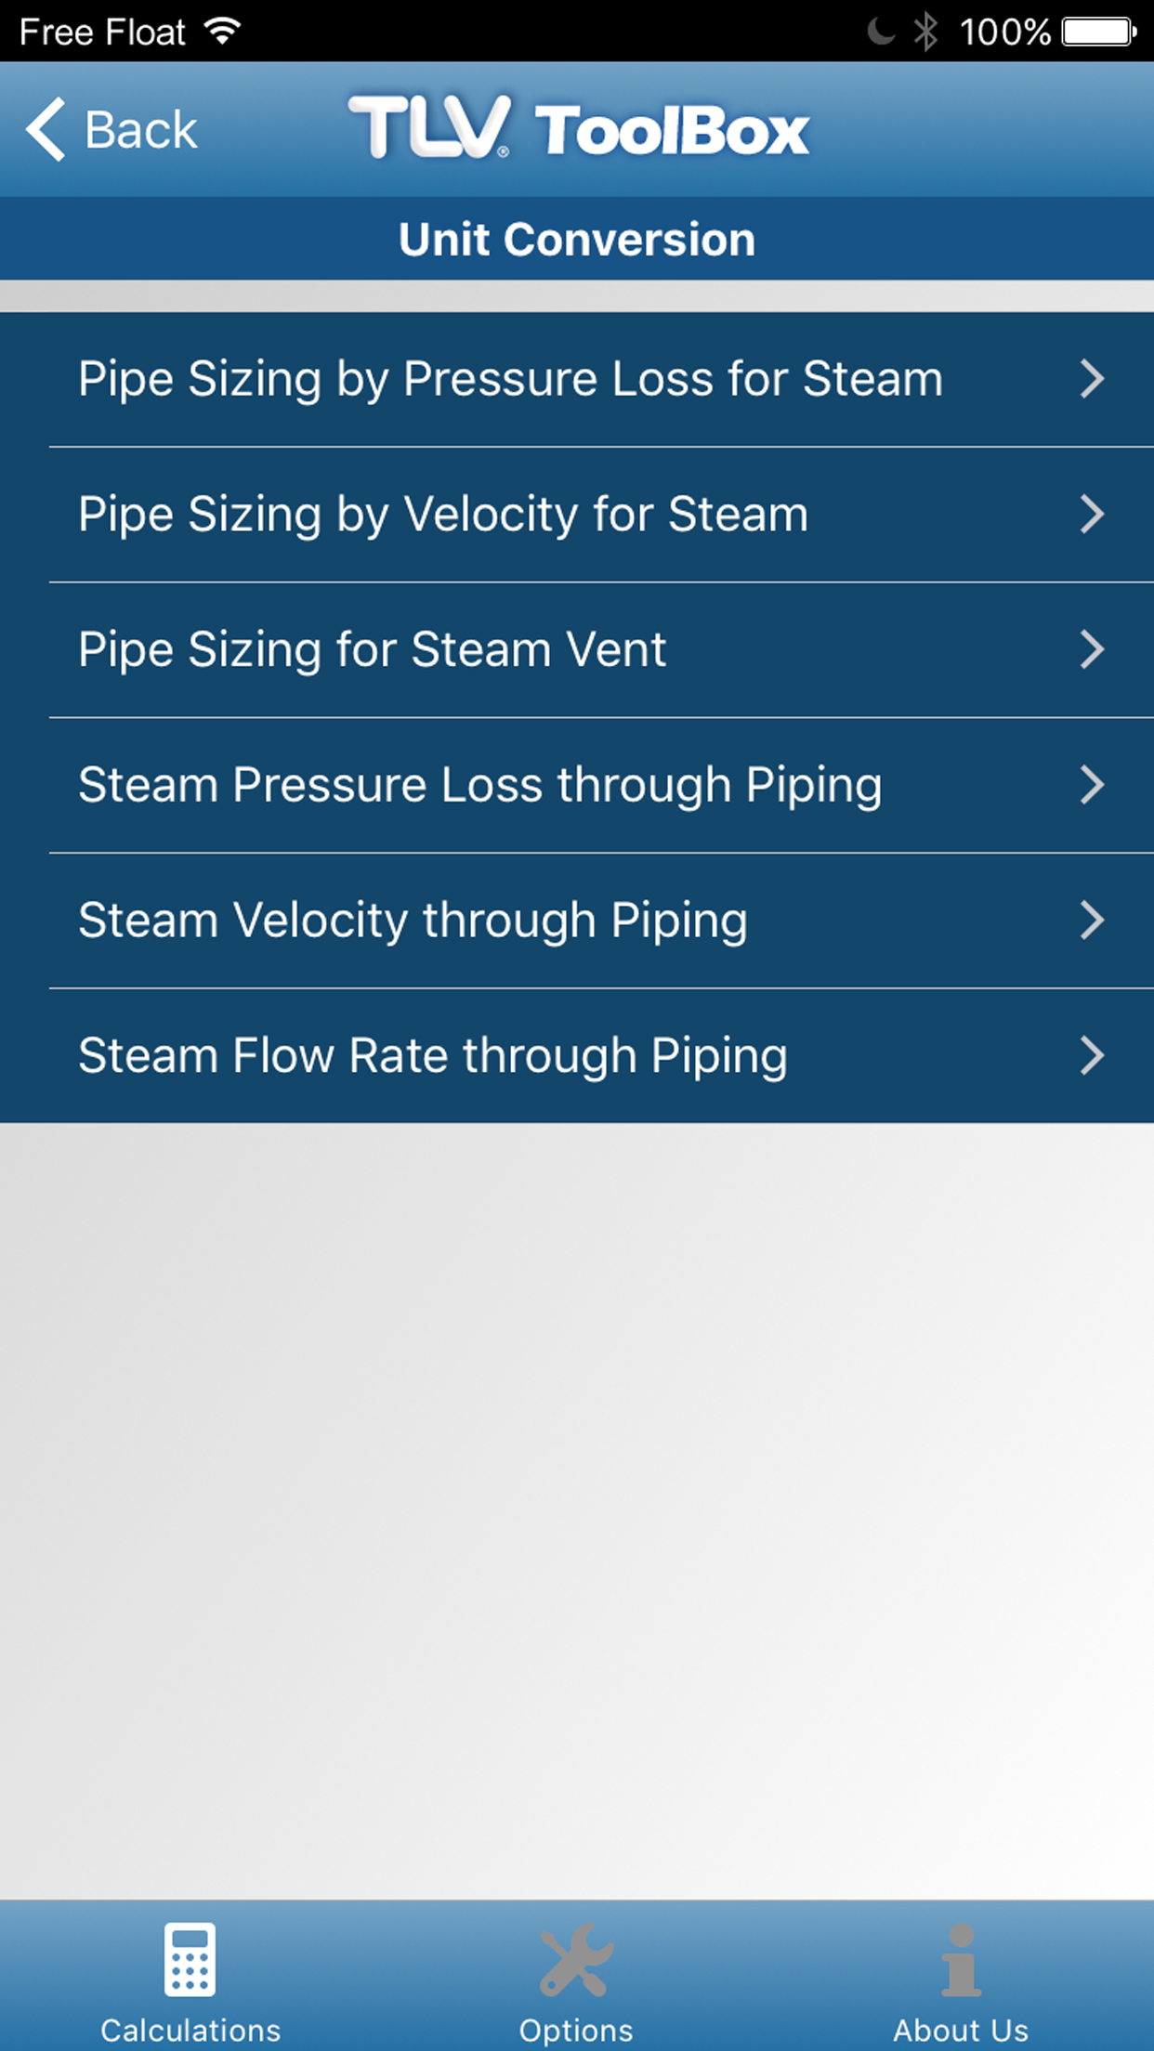Expand Pipe Sizing by Velocity chevron

[x=1093, y=515]
